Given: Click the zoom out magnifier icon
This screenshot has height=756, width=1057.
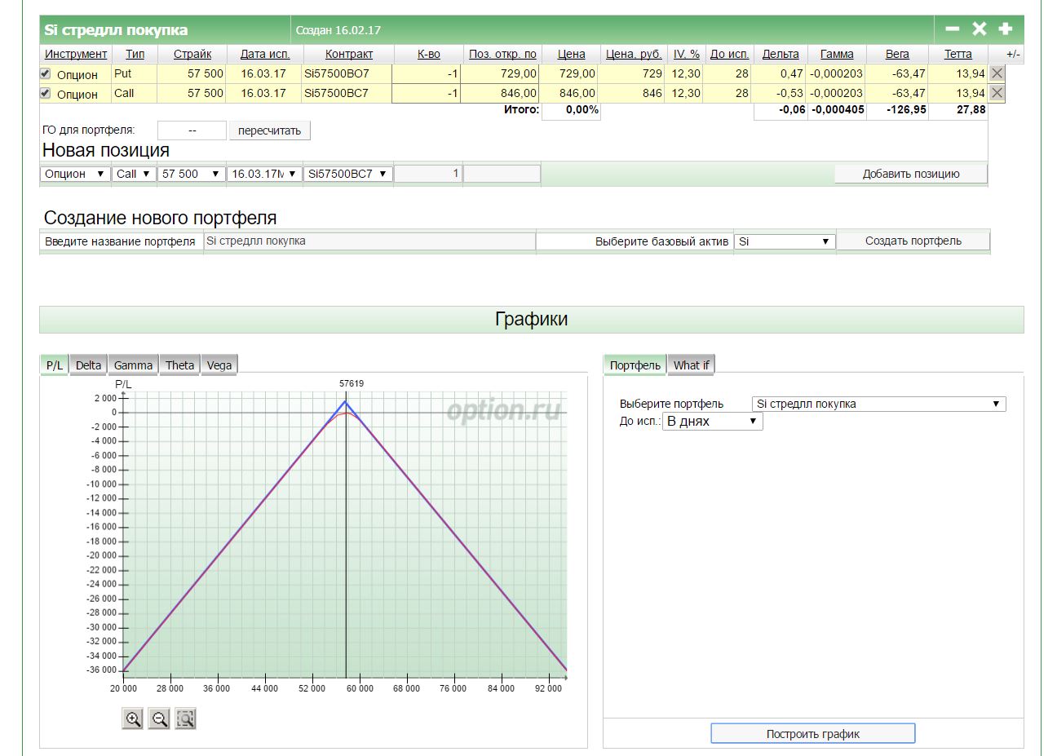Looking at the screenshot, I should 159,718.
